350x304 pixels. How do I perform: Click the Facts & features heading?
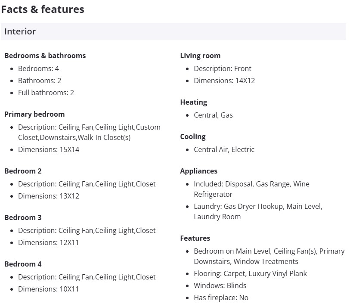pos(43,9)
